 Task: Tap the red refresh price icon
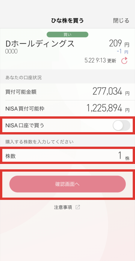124,61
